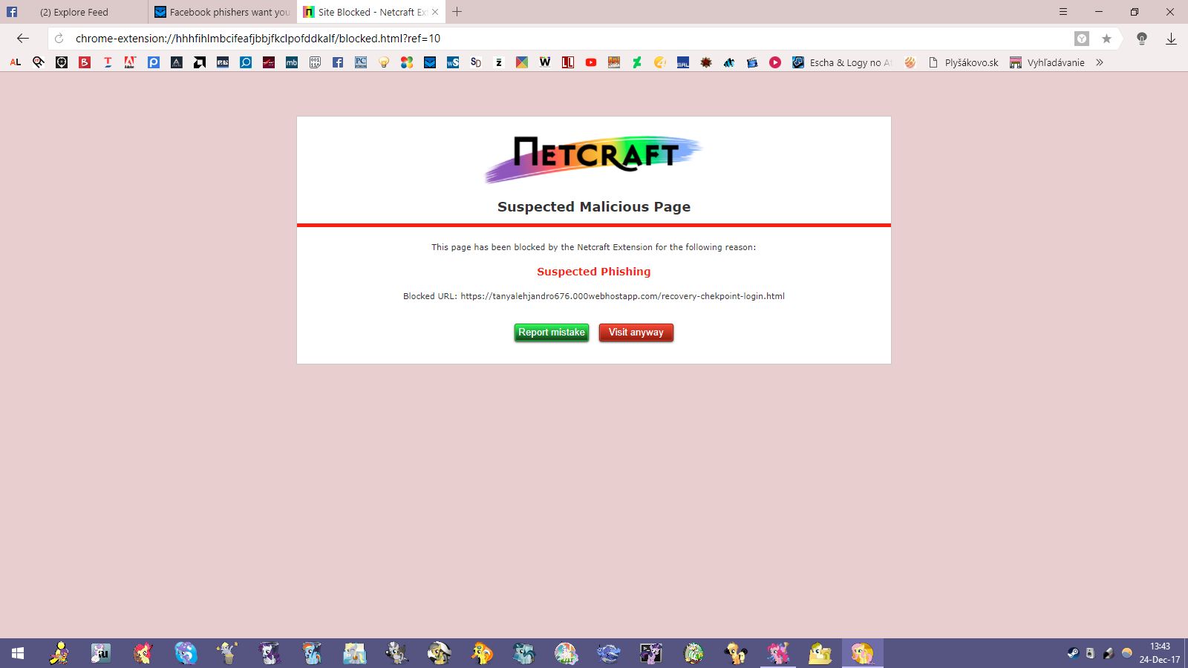The image size is (1188, 668).
Task: Open a new tab with the plus button
Action: [457, 12]
